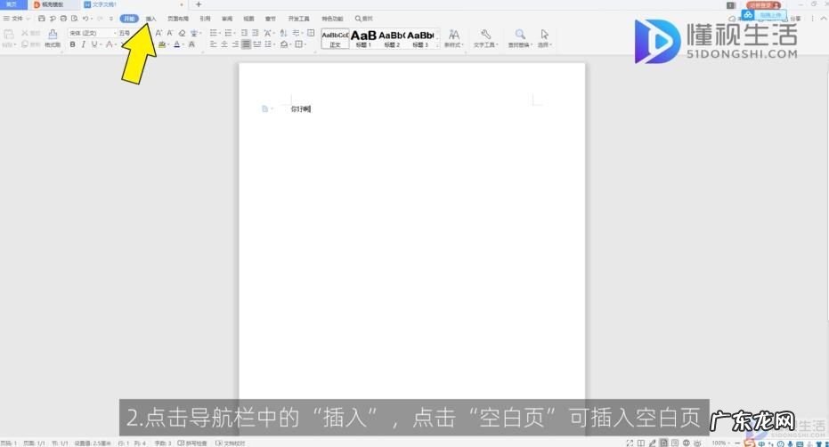
Task: Click the Paste clipboard icon
Action: pos(9,35)
